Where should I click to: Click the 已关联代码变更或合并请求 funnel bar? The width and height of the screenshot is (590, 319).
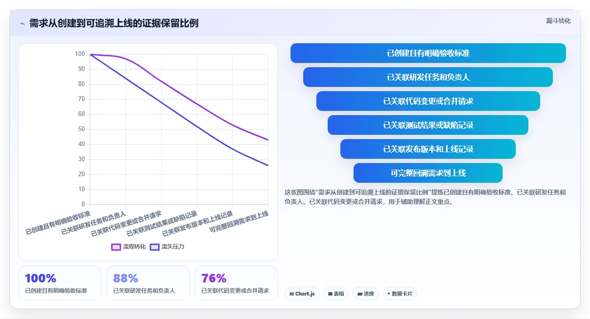(x=428, y=101)
